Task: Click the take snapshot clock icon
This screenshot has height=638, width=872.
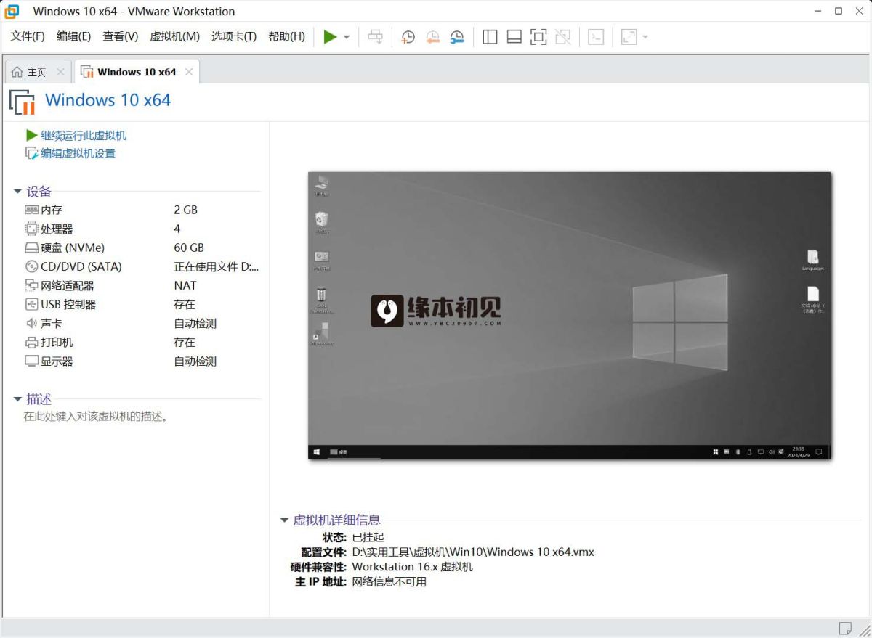Action: point(408,37)
